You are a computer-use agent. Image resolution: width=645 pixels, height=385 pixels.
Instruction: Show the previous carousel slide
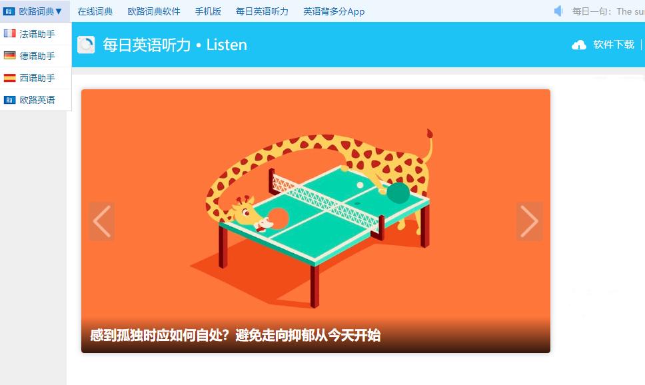click(x=101, y=221)
